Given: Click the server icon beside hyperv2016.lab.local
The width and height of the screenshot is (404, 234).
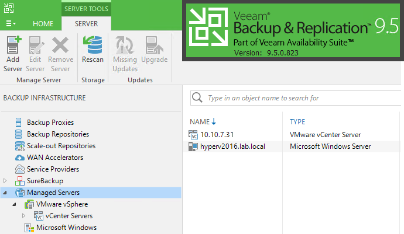Looking at the screenshot, I should coord(193,146).
